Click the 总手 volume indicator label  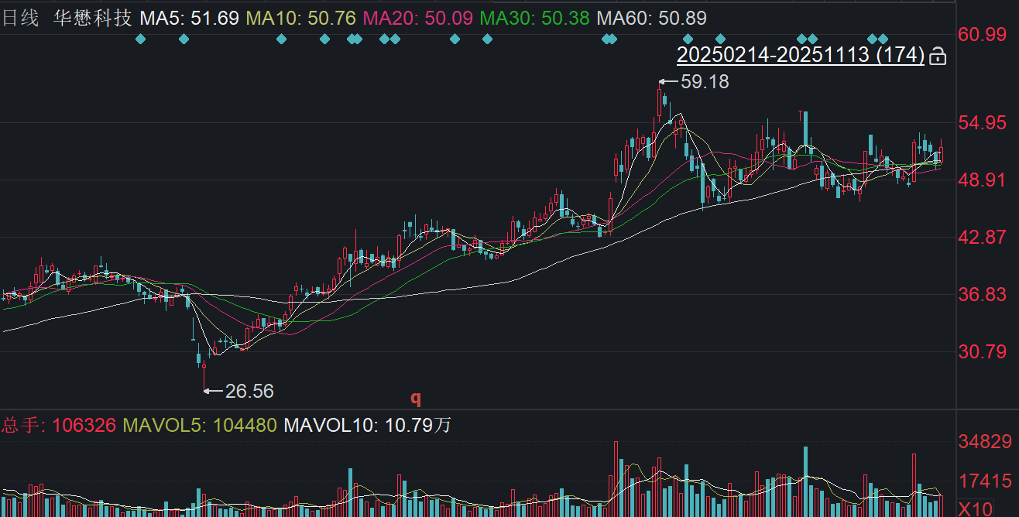pos(59,425)
